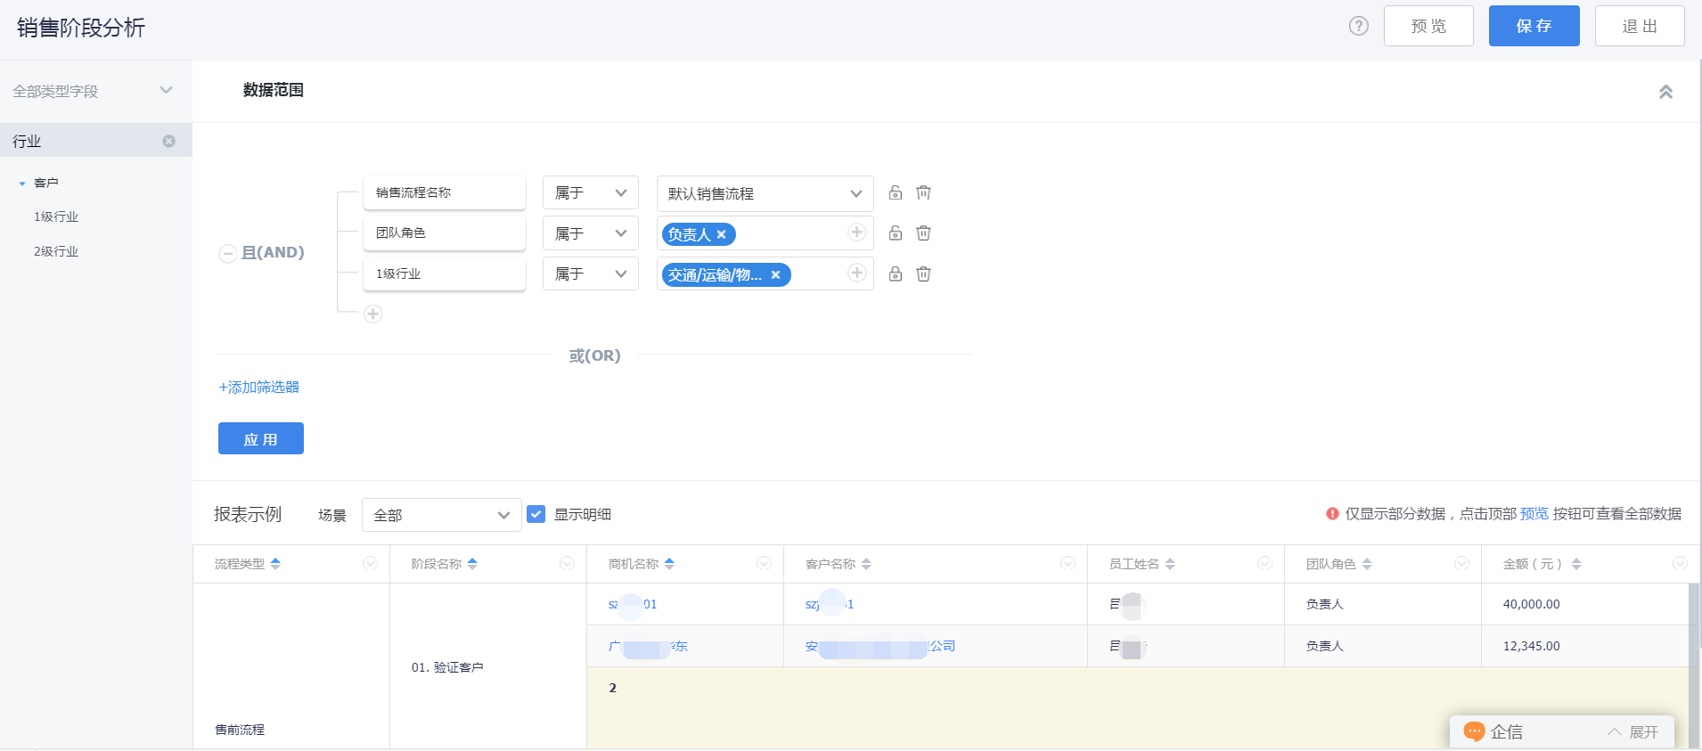Image resolution: width=1702 pixels, height=751 pixels.
Task: Open the 商机 link ending in 01
Action: (x=633, y=604)
